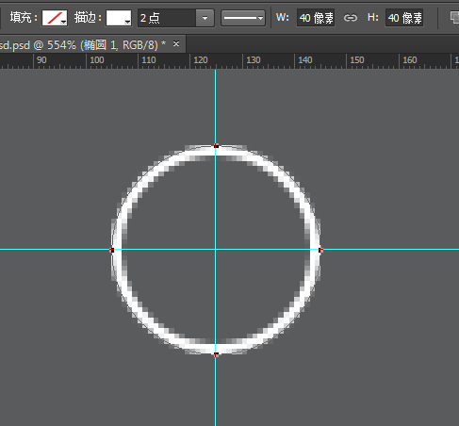This screenshot has height=426, width=459.
Task: Click the 120 mark on horizontal ruler
Action: (x=201, y=60)
